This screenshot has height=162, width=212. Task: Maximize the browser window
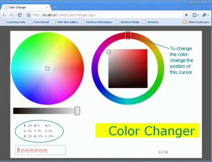click(x=198, y=3)
